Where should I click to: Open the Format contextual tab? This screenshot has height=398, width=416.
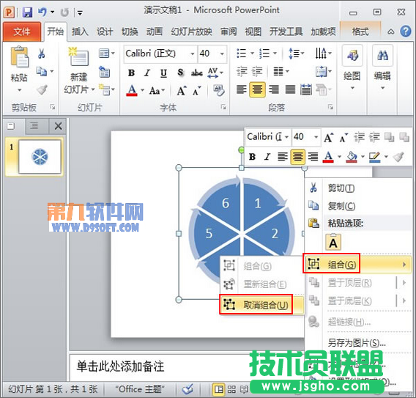click(360, 32)
